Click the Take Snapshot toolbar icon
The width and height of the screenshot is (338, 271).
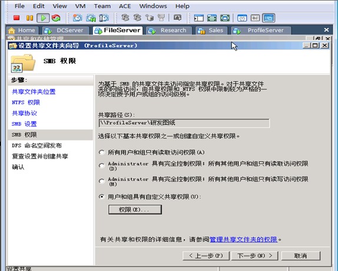tap(77, 18)
